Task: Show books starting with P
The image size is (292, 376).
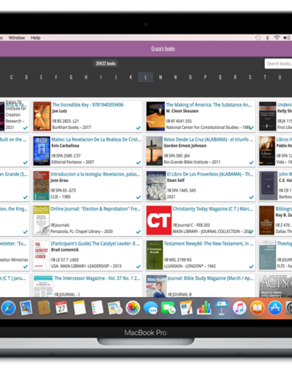Action: pos(205,77)
